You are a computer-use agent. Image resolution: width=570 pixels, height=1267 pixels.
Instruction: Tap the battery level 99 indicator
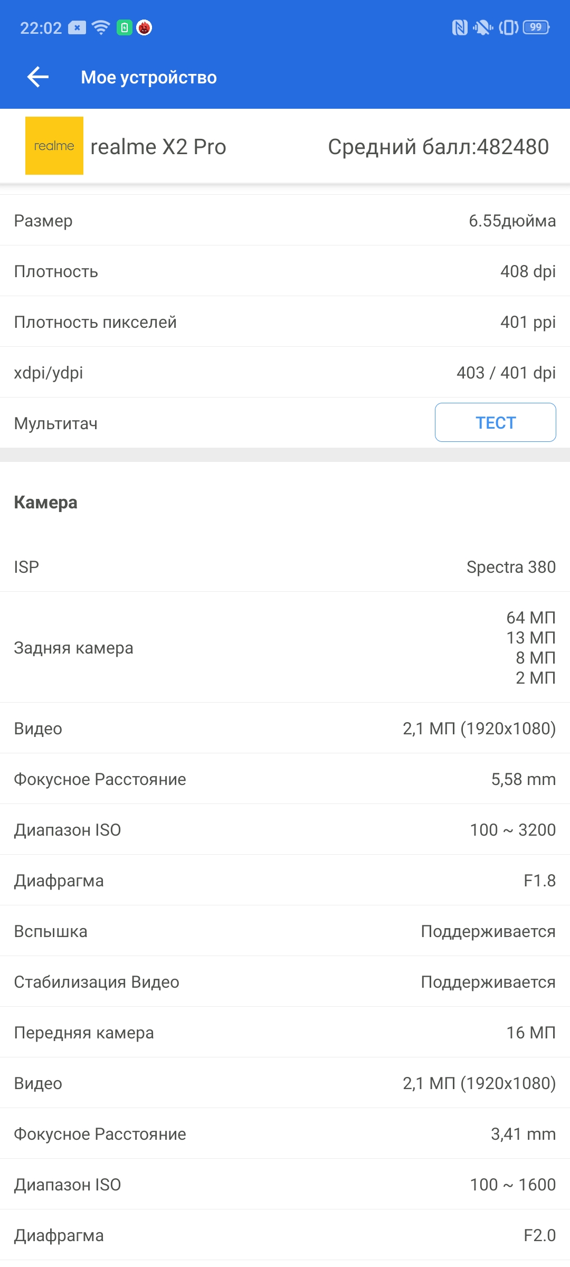[536, 27]
